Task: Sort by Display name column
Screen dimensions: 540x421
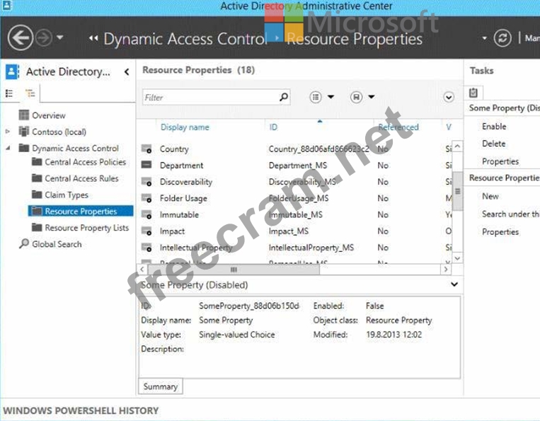Action: (185, 127)
